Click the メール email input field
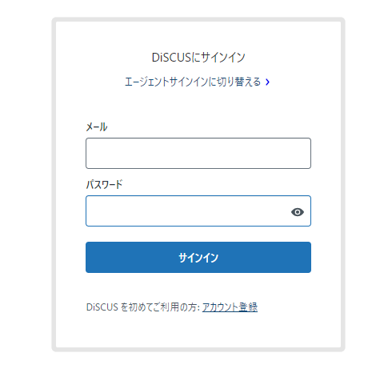The width and height of the screenshot is (392, 385). pos(198,153)
